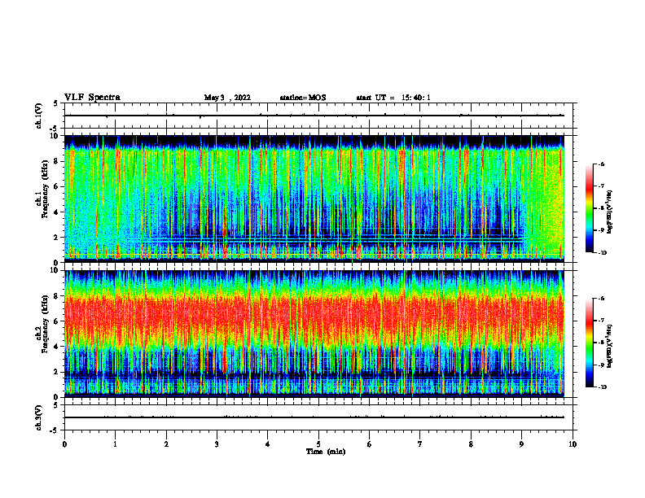Click the time axis tick label "0"
645x498 pixels.
(64, 444)
